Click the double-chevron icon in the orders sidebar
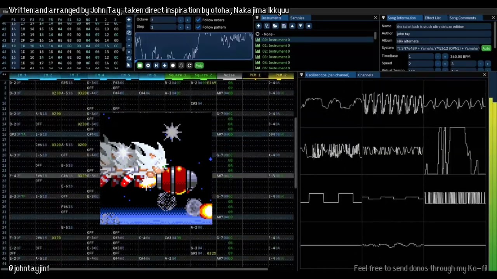Viewport: 497px width, 279px height. [x=129, y=52]
